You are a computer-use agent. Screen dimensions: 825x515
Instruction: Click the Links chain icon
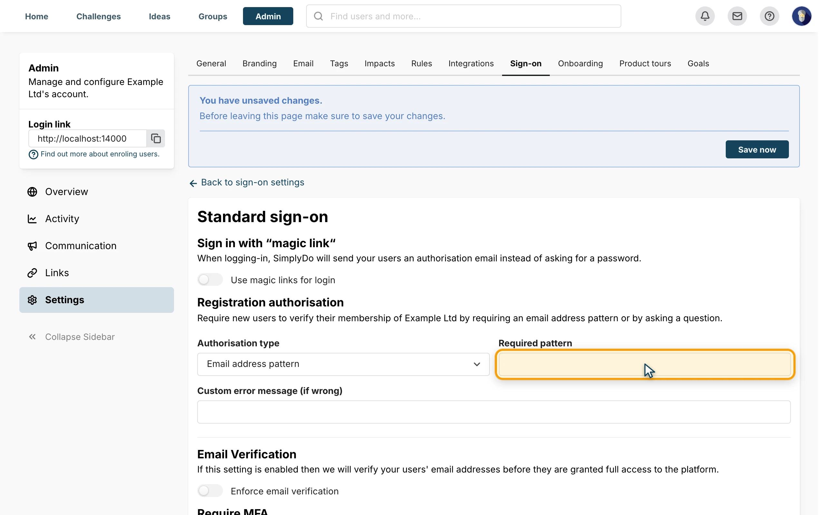point(32,273)
